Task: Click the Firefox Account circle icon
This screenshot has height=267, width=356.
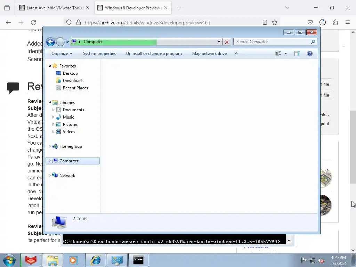Action: coord(323,22)
